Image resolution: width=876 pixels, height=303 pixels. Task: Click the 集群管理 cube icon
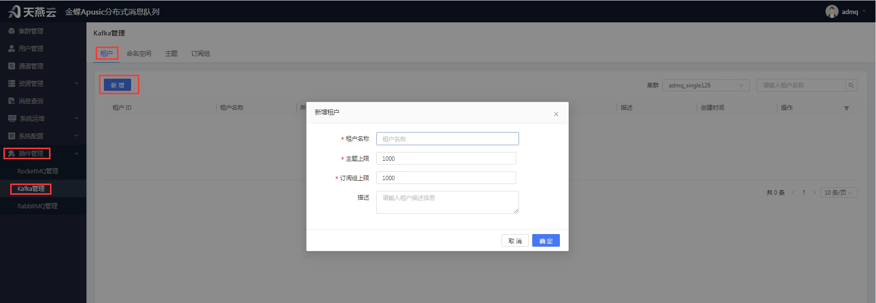[12, 31]
